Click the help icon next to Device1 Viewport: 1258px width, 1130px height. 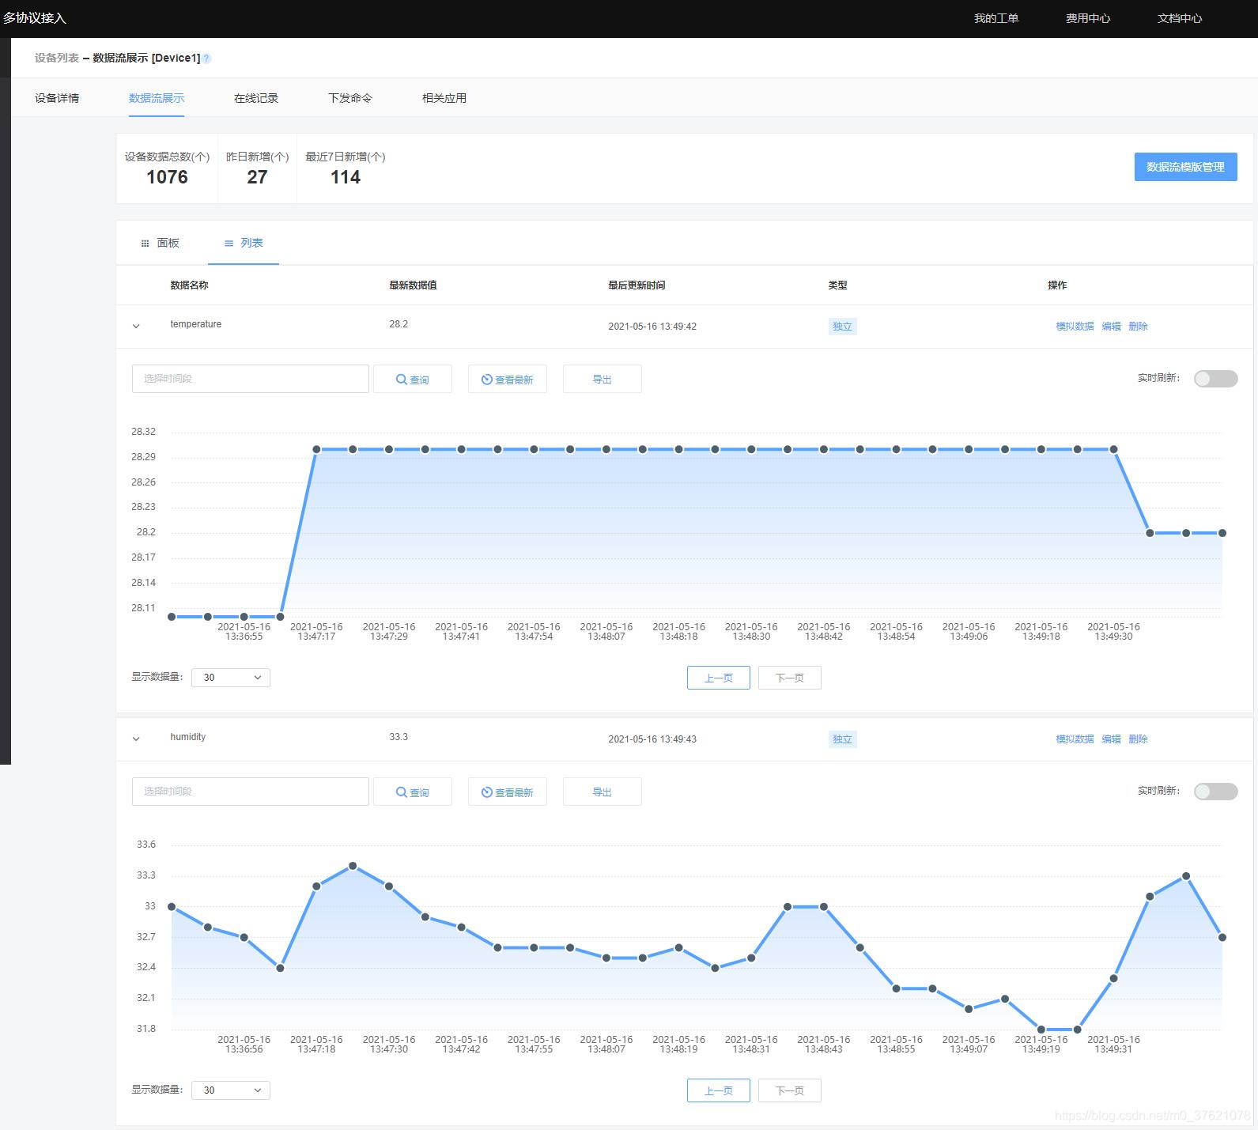(207, 59)
